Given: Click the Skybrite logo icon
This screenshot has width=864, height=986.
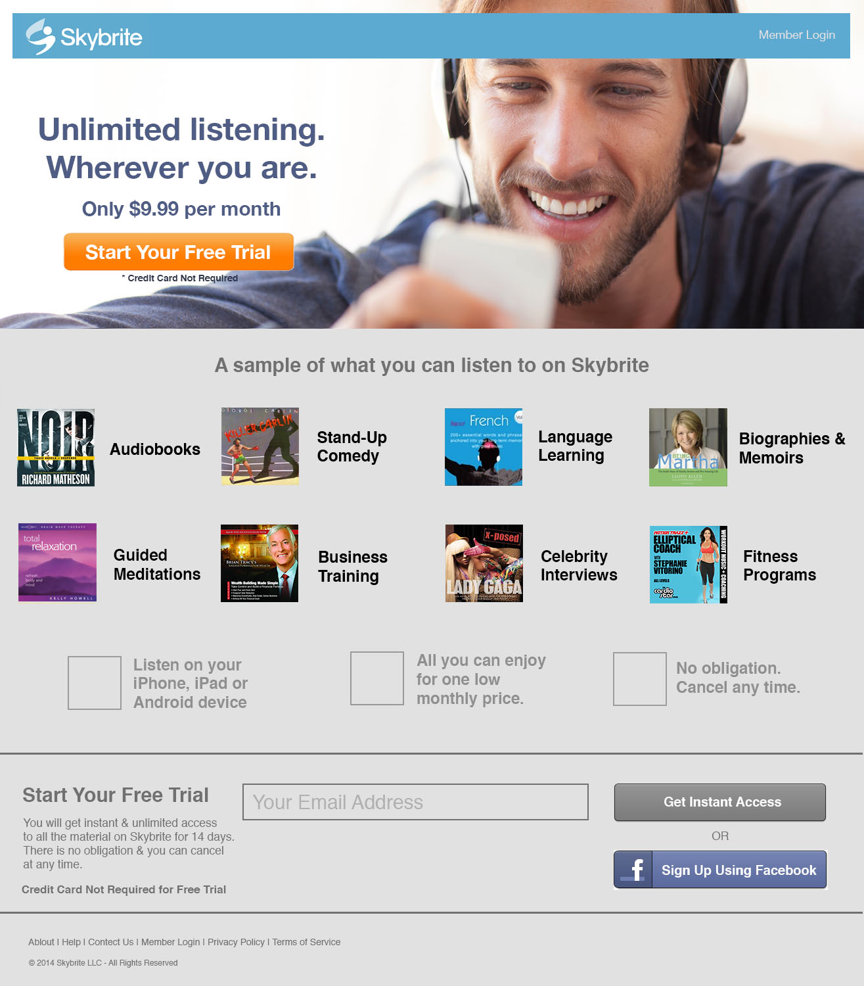Looking at the screenshot, I should pos(41,36).
